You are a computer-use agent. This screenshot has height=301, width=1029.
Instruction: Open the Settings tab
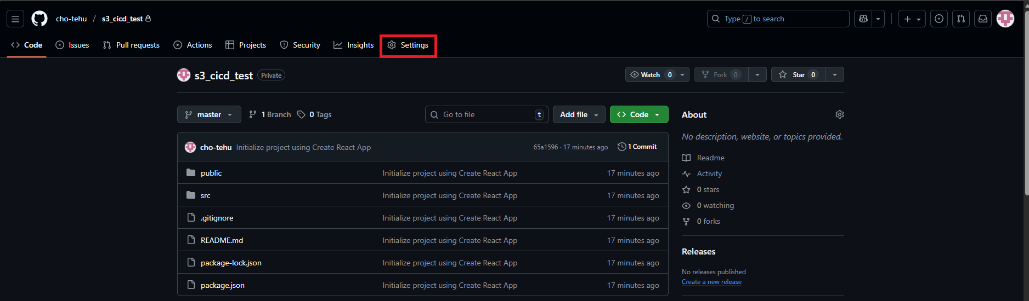point(408,45)
